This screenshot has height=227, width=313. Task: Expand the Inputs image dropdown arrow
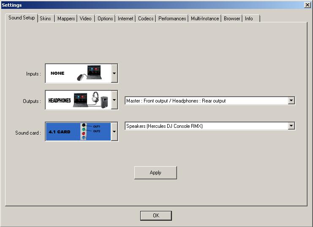pos(114,73)
